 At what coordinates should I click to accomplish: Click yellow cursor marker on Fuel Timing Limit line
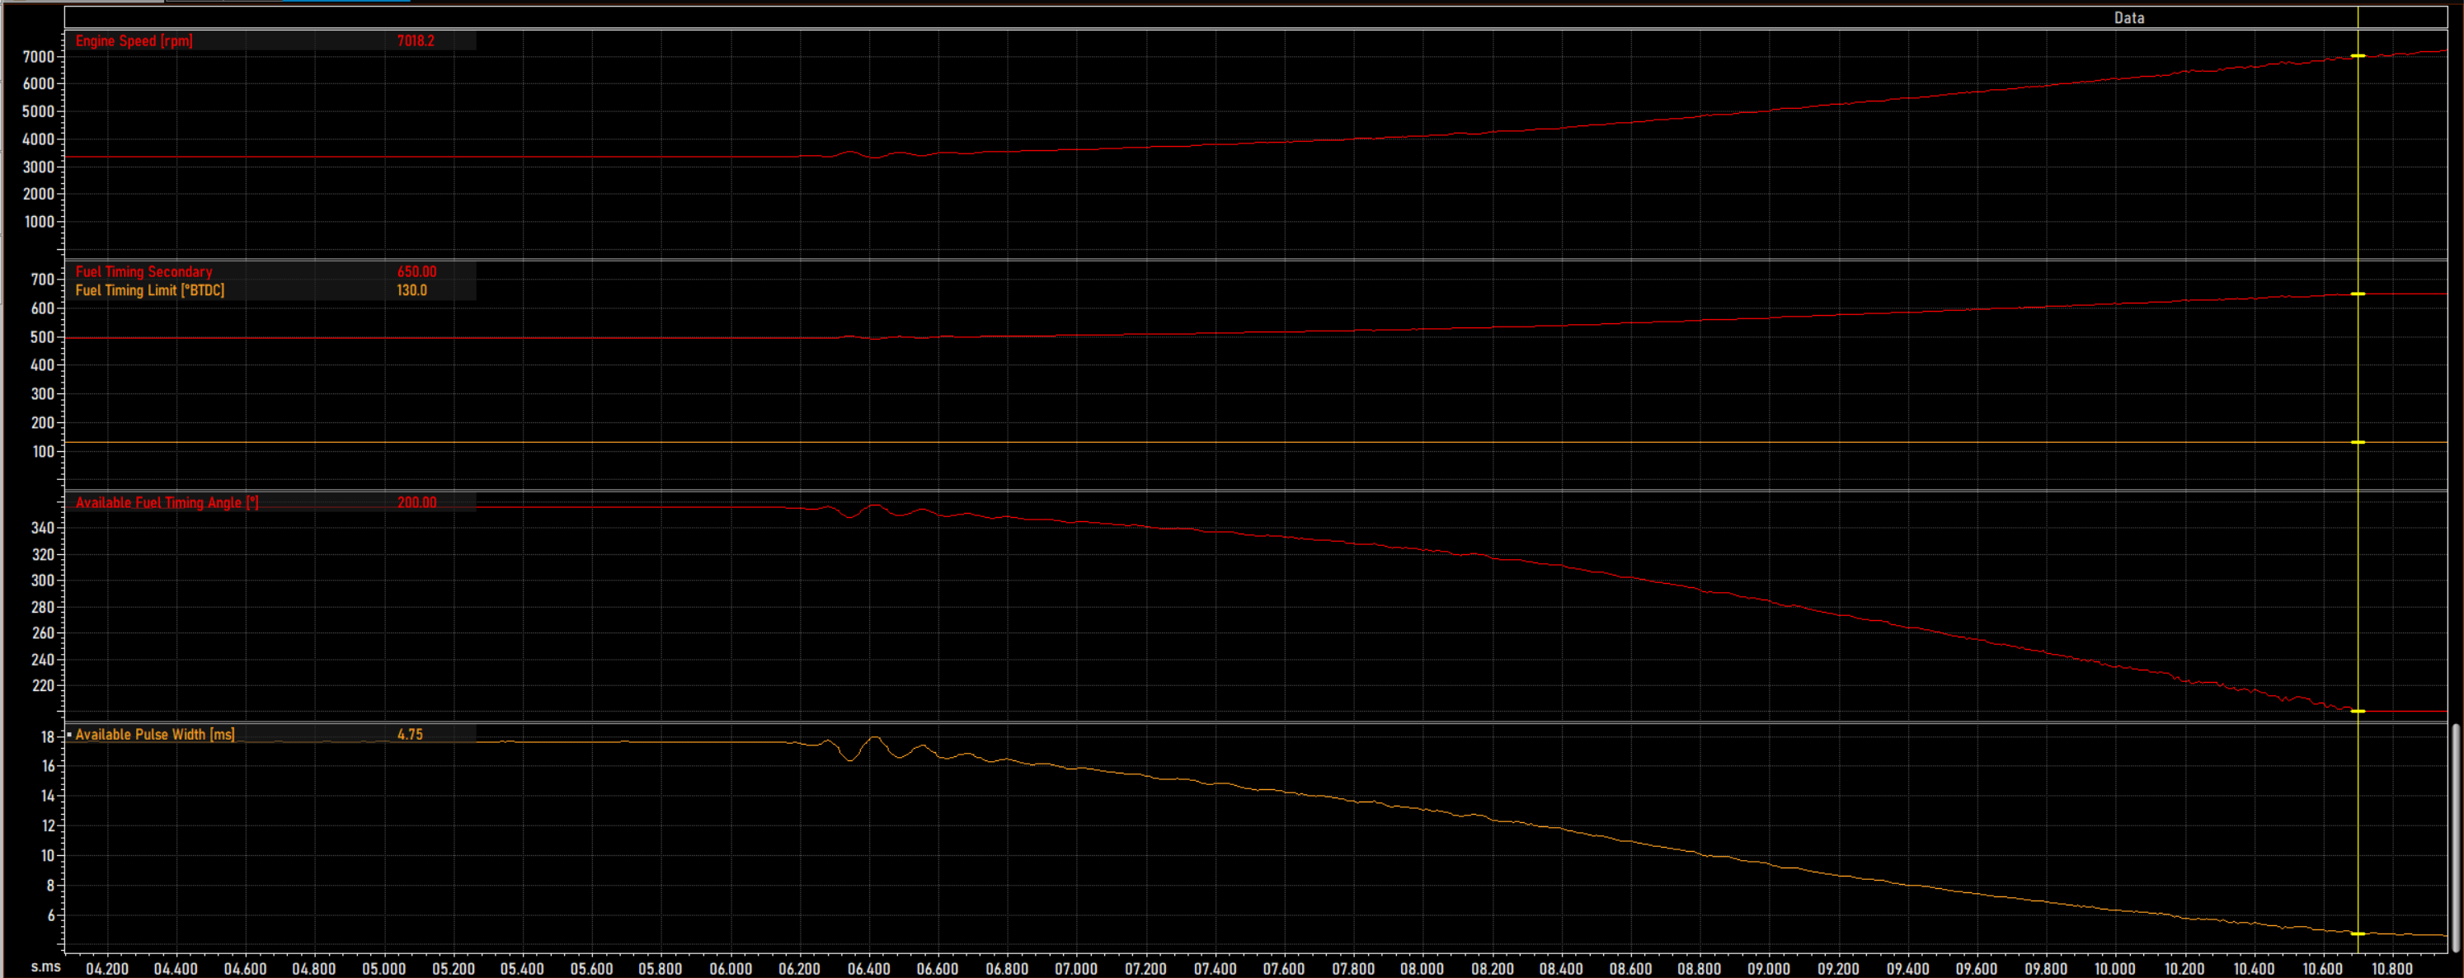2358,443
